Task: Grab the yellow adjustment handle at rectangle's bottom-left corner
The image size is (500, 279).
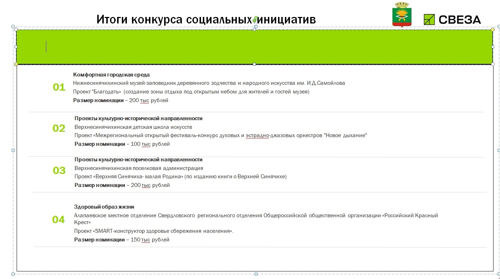Action: pyautogui.click(x=16, y=64)
